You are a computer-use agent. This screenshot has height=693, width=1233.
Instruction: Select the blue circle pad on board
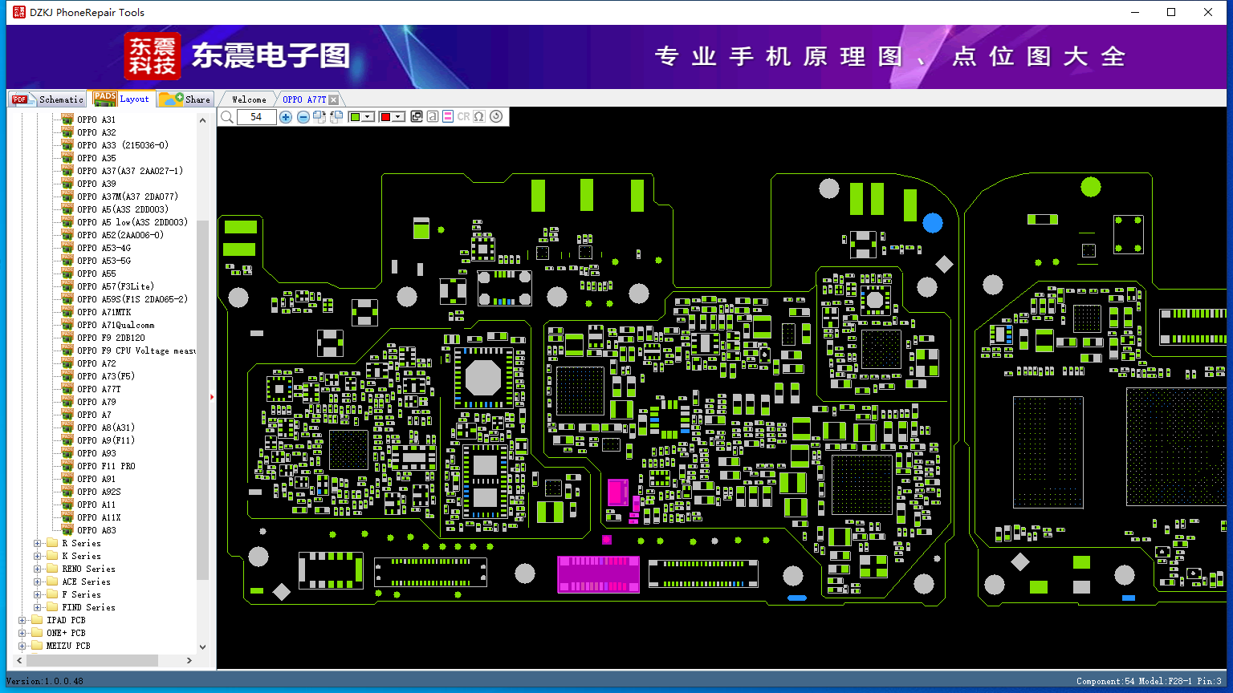click(933, 223)
